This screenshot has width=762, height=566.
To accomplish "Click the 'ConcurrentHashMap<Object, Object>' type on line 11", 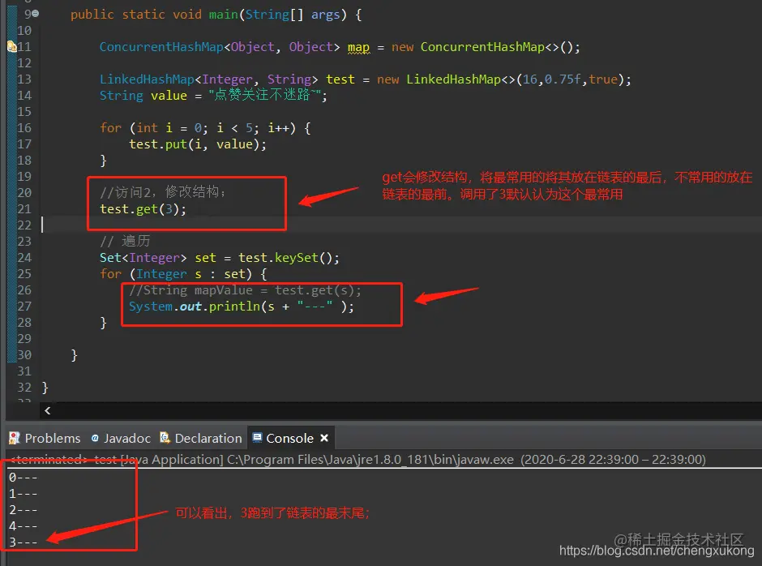I will click(x=220, y=47).
